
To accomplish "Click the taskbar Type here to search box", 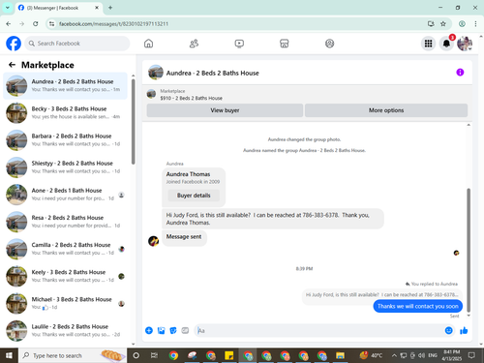I will tap(73, 355).
